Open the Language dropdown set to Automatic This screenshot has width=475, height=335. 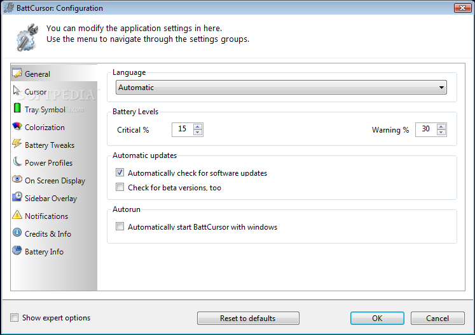point(281,88)
